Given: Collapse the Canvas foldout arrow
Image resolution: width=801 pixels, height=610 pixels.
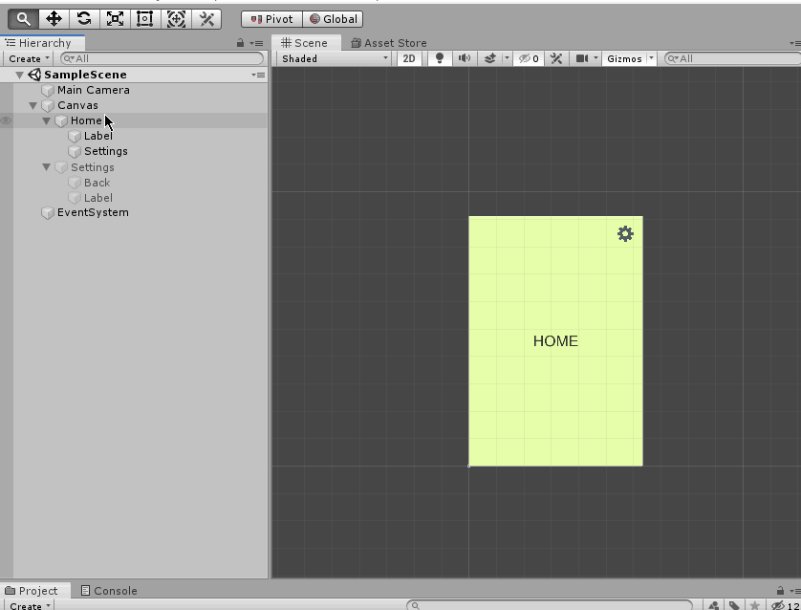Looking at the screenshot, I should click(32, 106).
